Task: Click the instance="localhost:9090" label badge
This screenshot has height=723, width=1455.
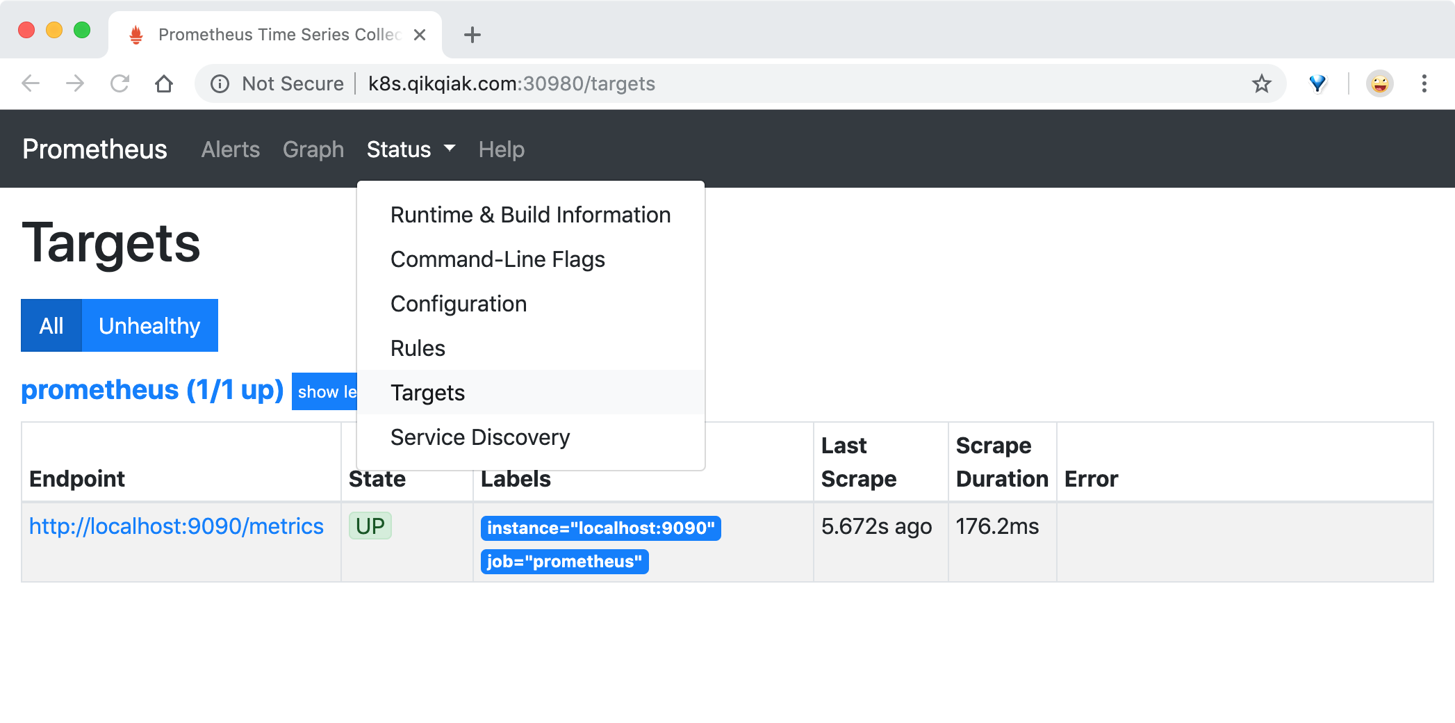Action: coord(601,528)
